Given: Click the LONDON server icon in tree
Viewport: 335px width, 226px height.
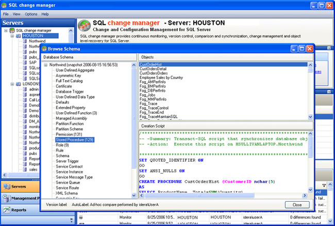Looking at the screenshot, I should tap(19, 84).
